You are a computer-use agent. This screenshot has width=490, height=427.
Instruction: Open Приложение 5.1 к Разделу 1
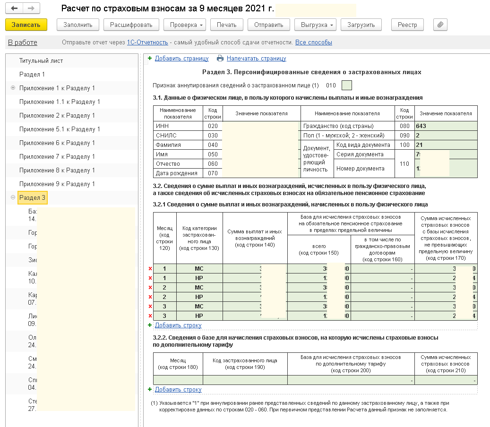[x=60, y=129]
